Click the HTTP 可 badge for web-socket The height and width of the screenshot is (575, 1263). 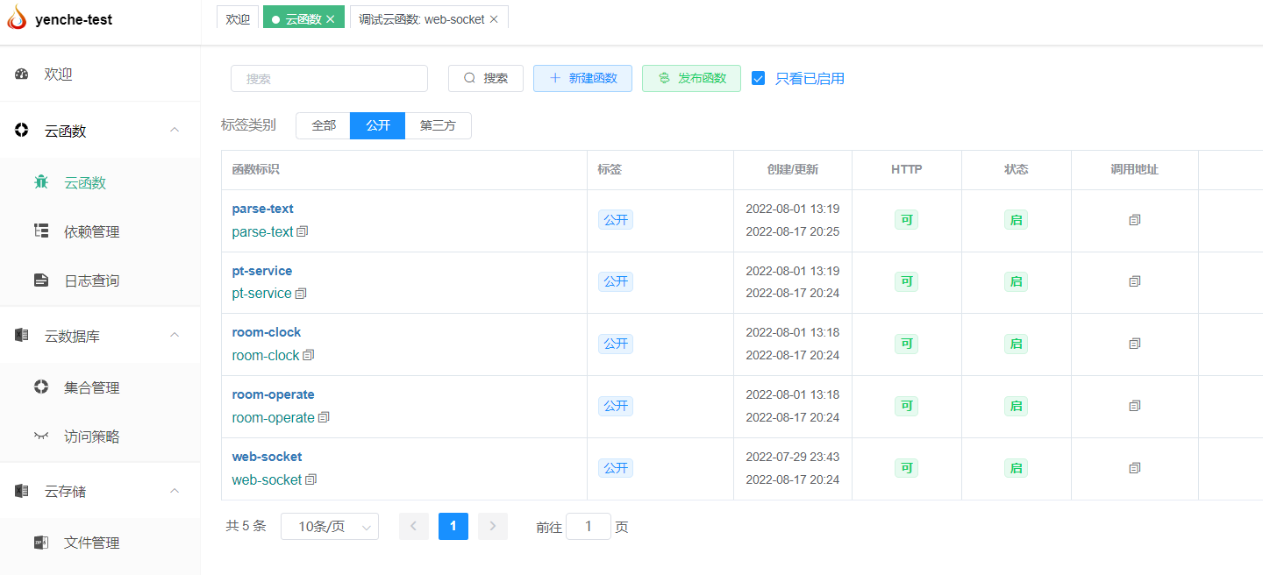coord(906,468)
